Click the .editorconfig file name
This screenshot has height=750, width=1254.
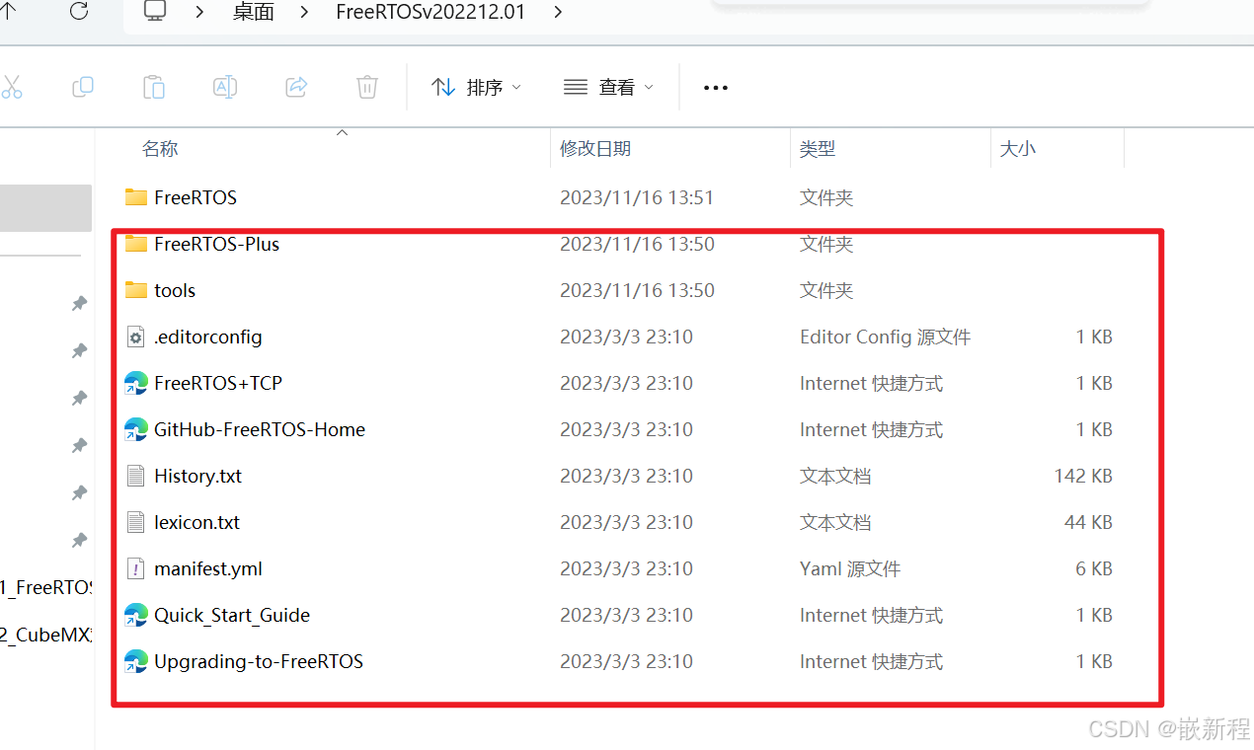(x=208, y=337)
